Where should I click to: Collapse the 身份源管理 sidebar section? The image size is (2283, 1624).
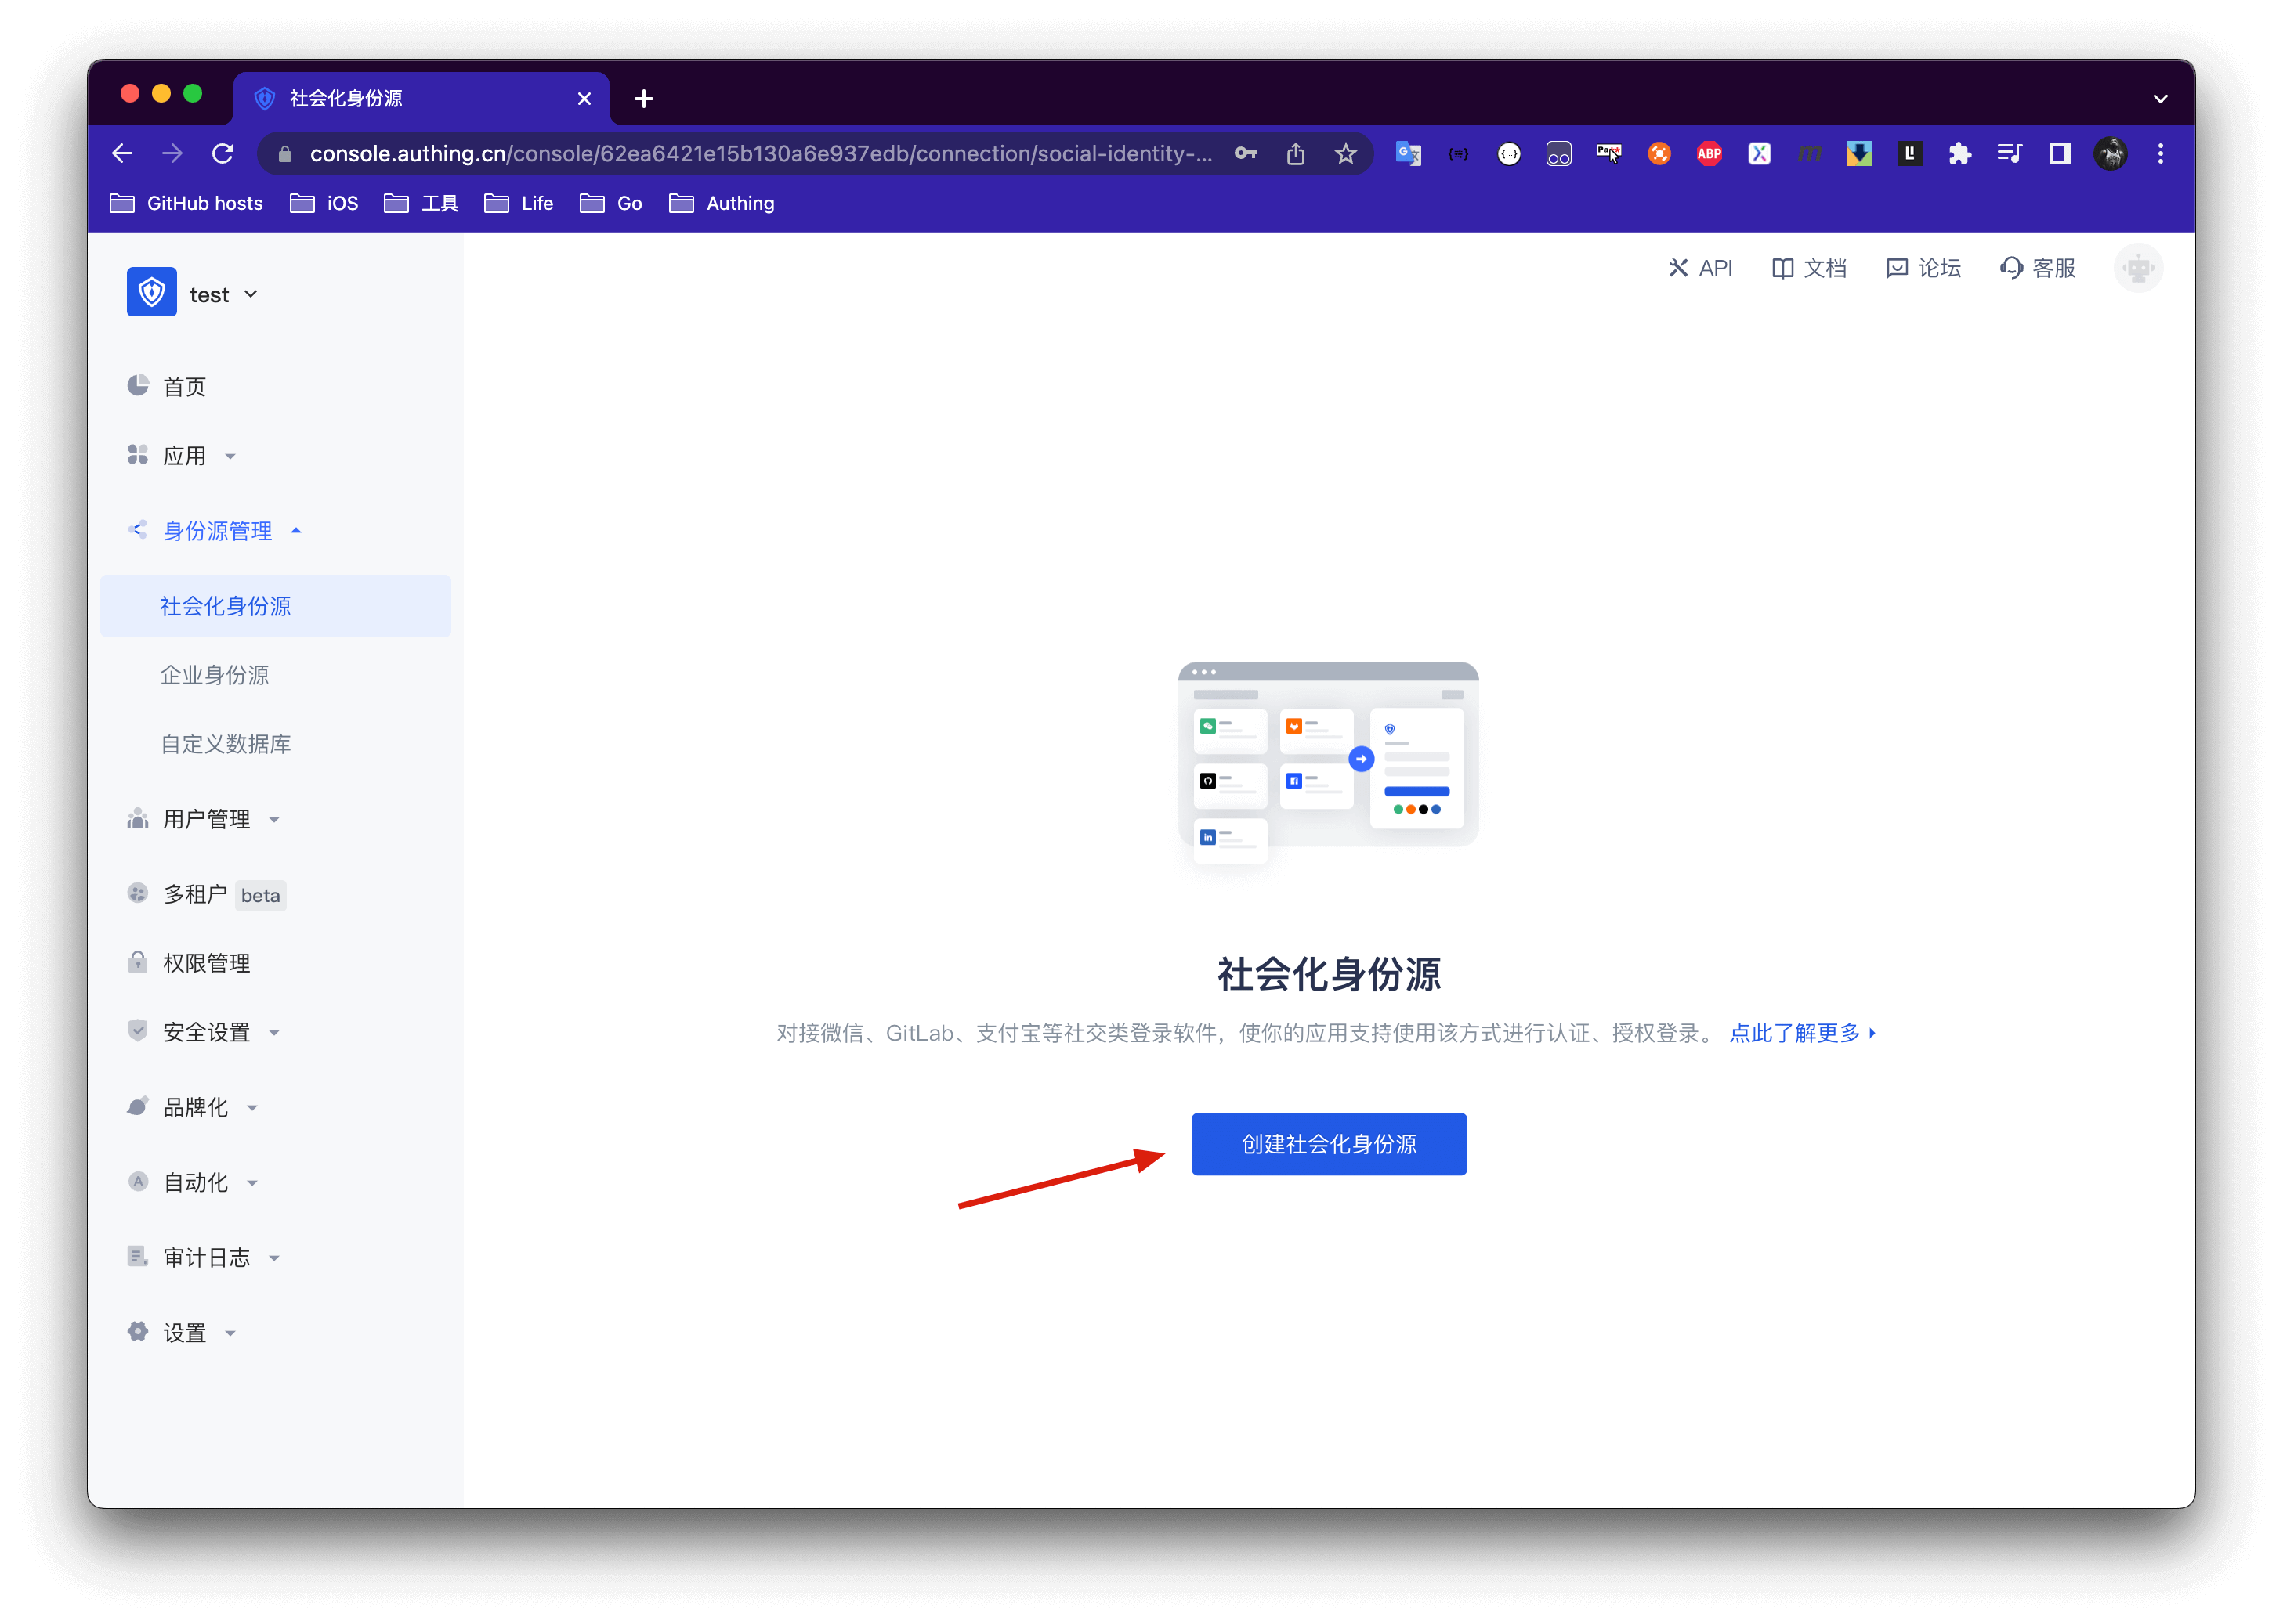click(217, 531)
